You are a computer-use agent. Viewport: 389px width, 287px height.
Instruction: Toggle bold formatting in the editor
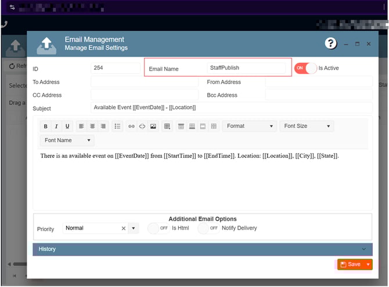pos(46,126)
